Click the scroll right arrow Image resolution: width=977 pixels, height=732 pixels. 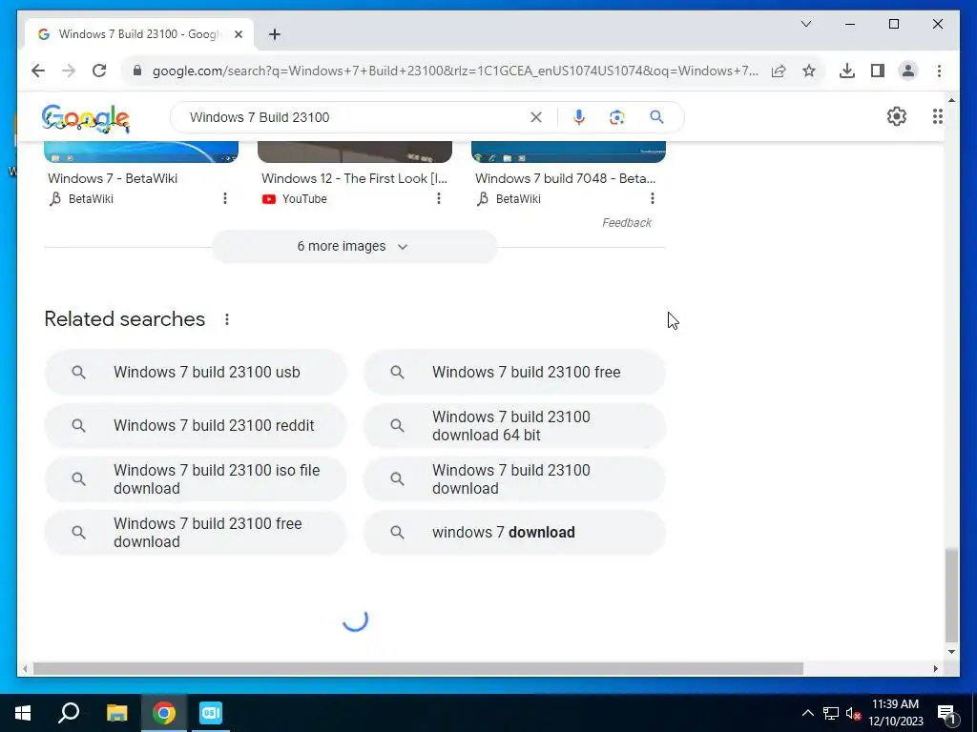click(935, 668)
